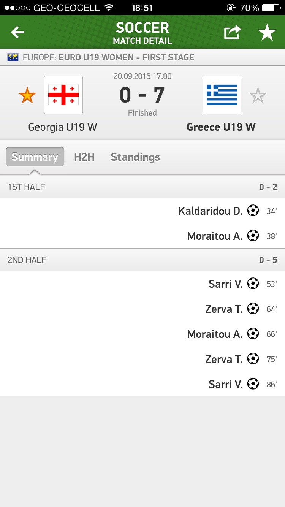Image resolution: width=285 pixels, height=507 pixels.
Task: Tap goal ball icon at 38' Moraitou
Action: tap(253, 236)
